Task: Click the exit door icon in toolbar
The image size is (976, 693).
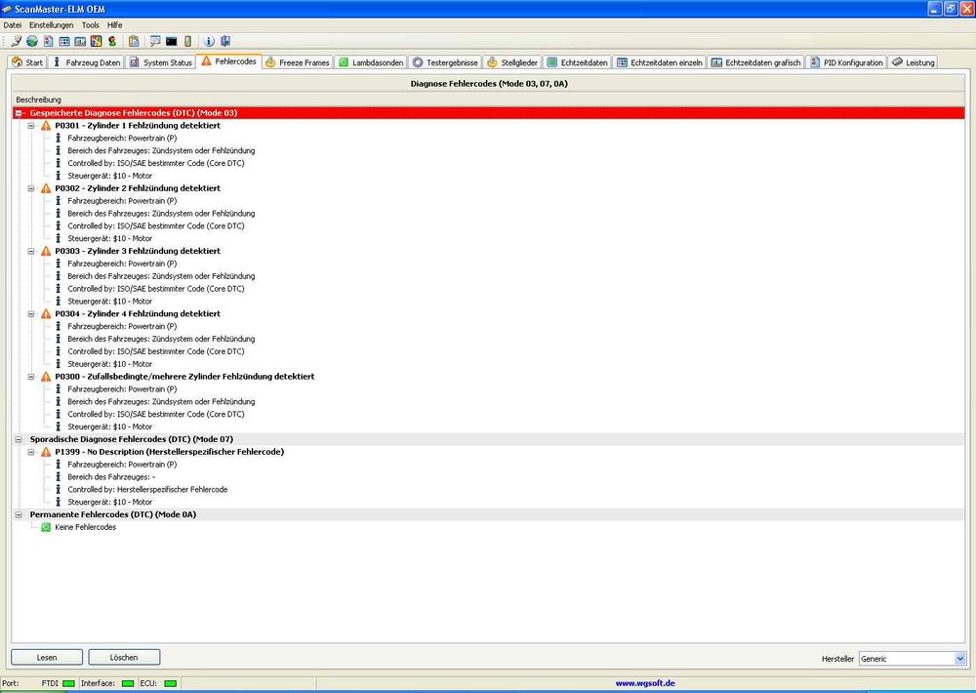Action: (225, 42)
